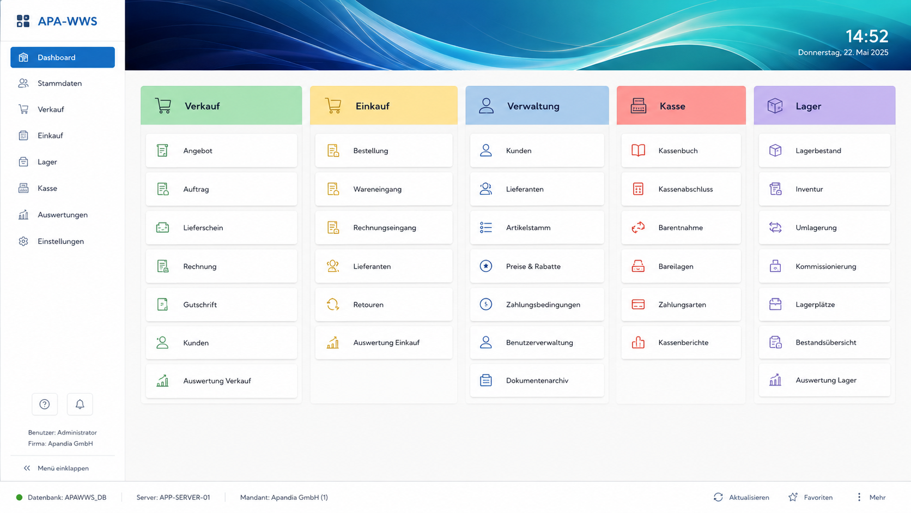Click the Lagerplätze icon
The height and width of the screenshot is (513, 911).
click(x=775, y=304)
